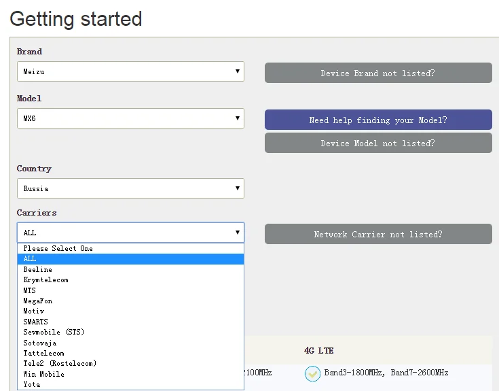499x391 pixels.
Task: Select Win Mobile carrier option
Action: [130, 374]
